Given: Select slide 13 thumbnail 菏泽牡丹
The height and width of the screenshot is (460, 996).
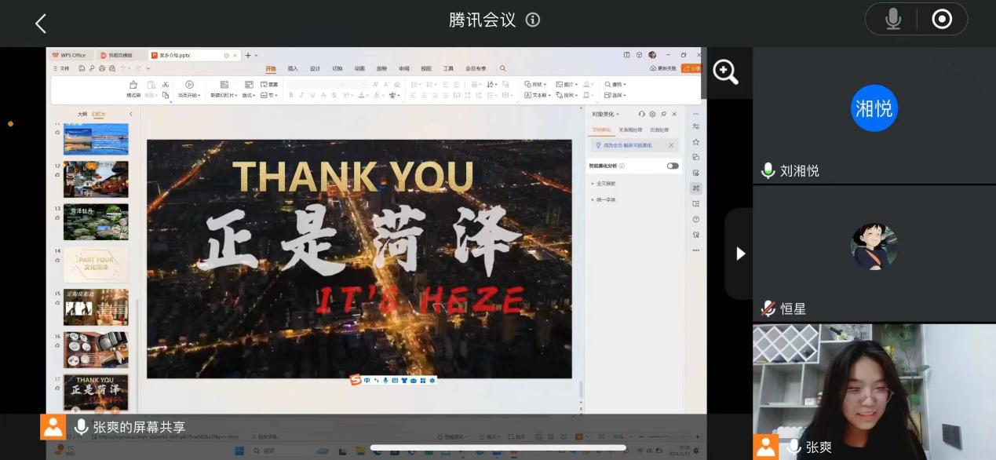Looking at the screenshot, I should point(96,222).
